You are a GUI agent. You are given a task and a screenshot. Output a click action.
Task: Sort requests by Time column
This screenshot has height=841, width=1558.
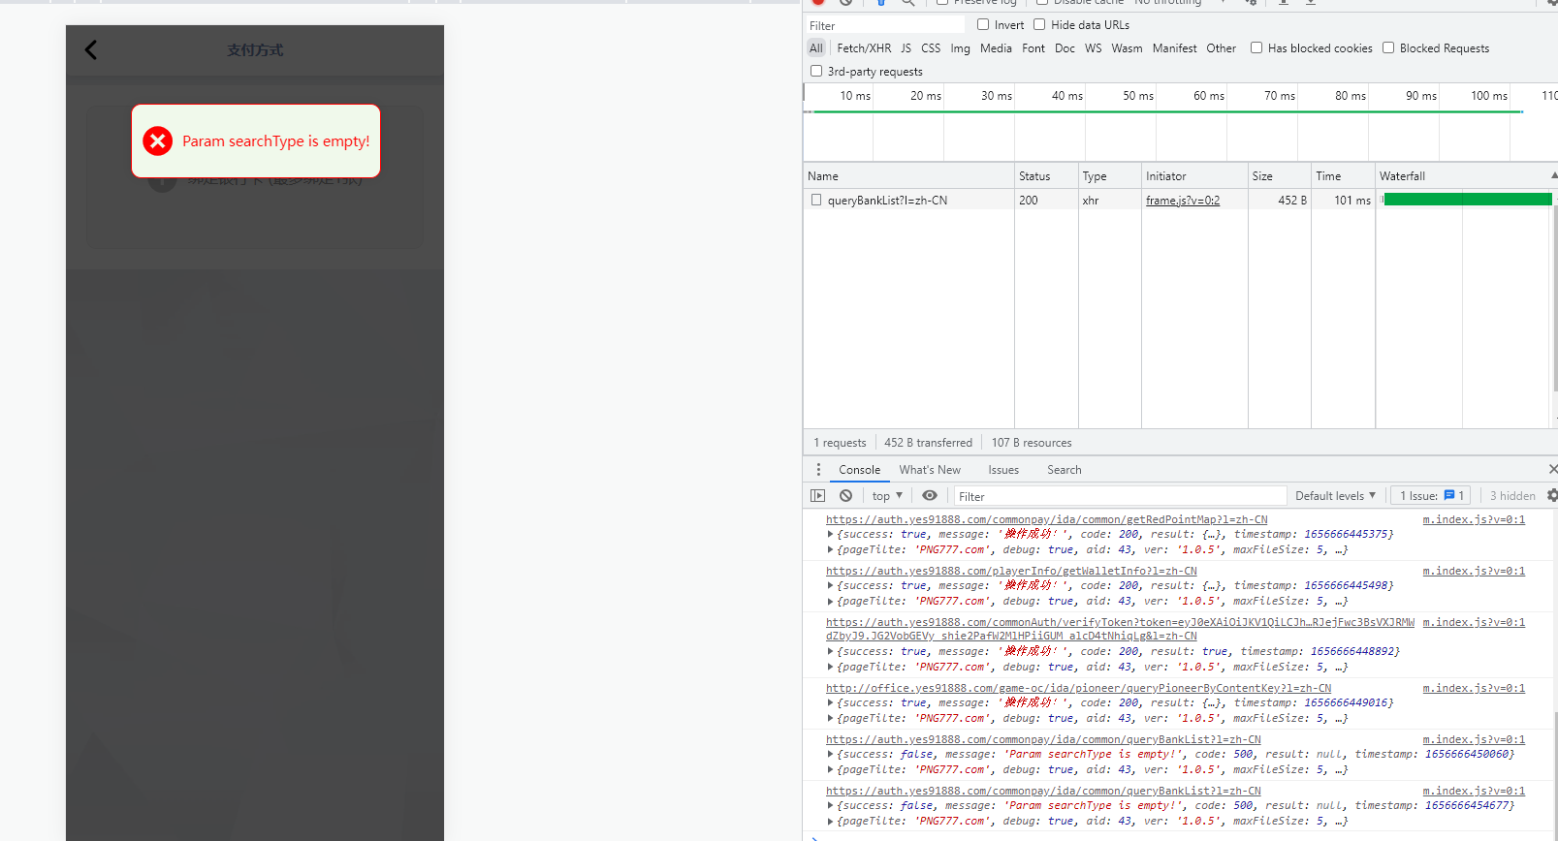(x=1343, y=176)
